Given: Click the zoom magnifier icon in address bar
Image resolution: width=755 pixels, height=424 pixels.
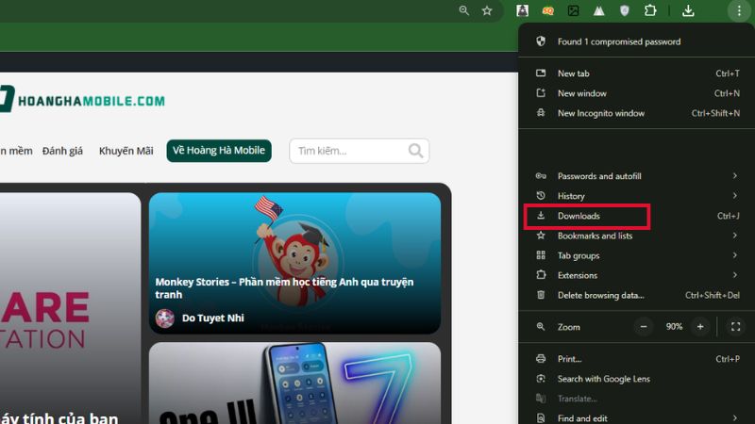Looking at the screenshot, I should (x=463, y=10).
